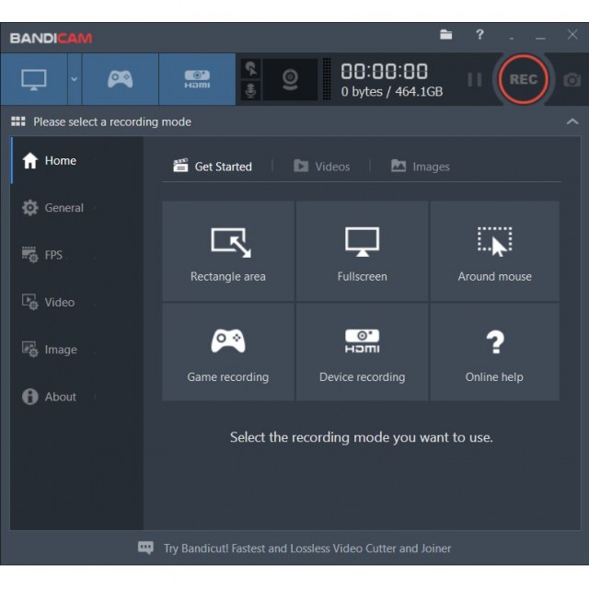Toggle the mouse cursor effect icon
The width and height of the screenshot is (589, 589).
[x=250, y=69]
